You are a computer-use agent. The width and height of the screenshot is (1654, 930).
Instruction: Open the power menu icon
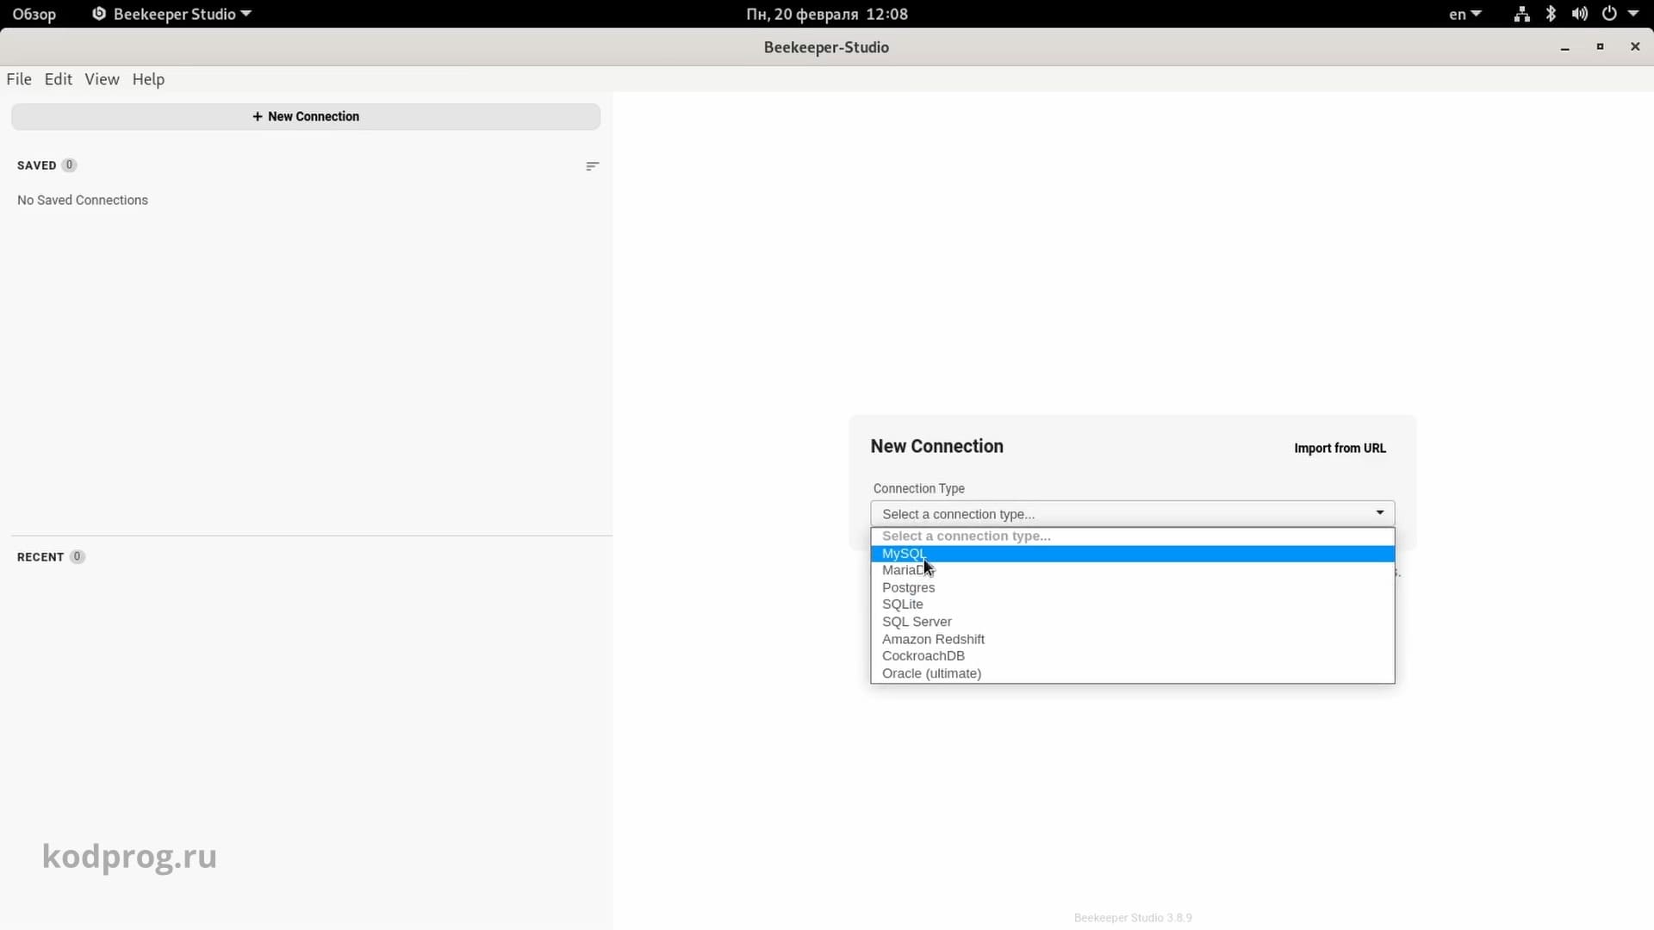pyautogui.click(x=1609, y=14)
